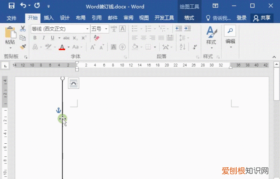Toggle Underline formatting

52,38
